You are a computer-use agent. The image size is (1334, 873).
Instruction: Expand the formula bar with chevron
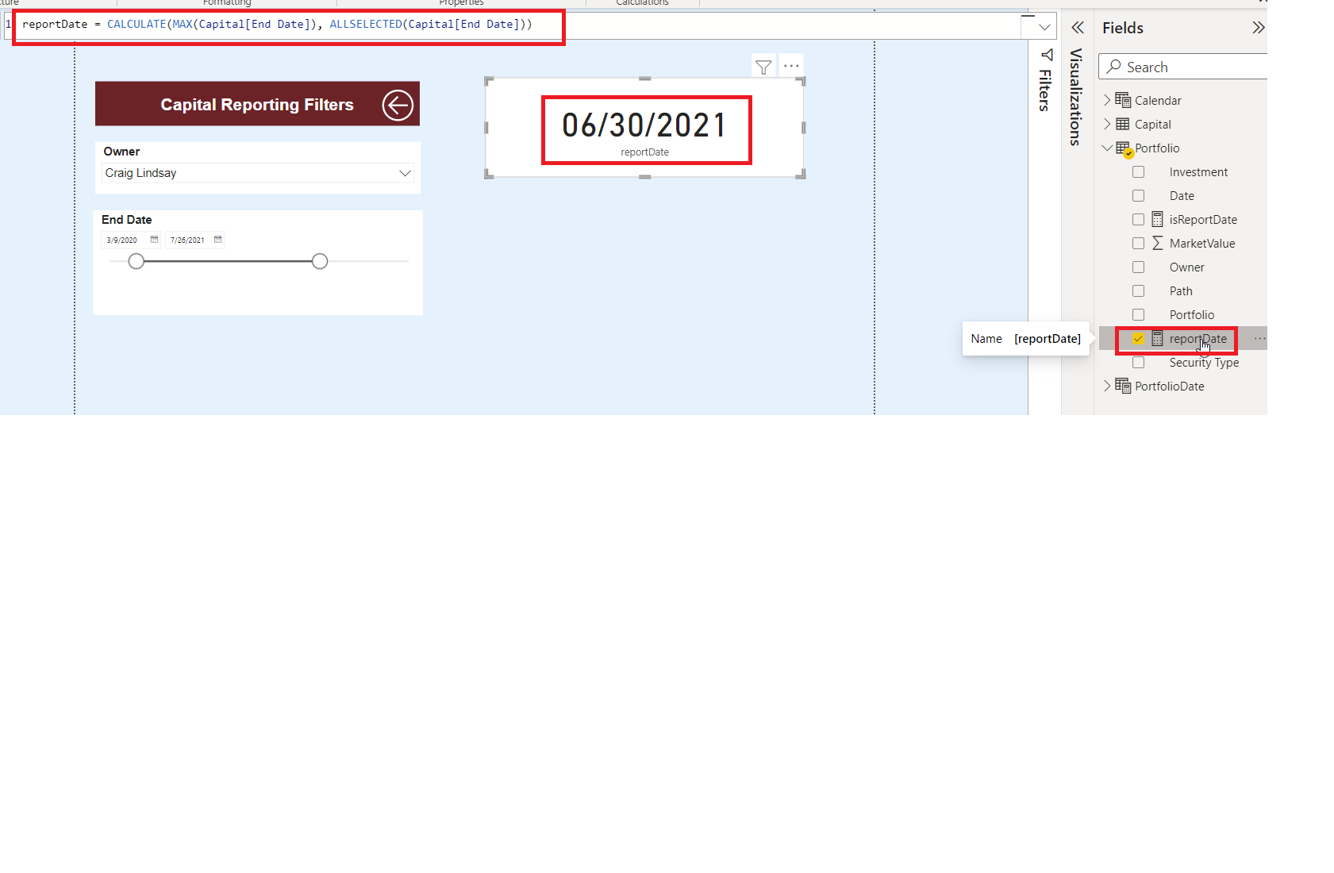[1044, 27]
